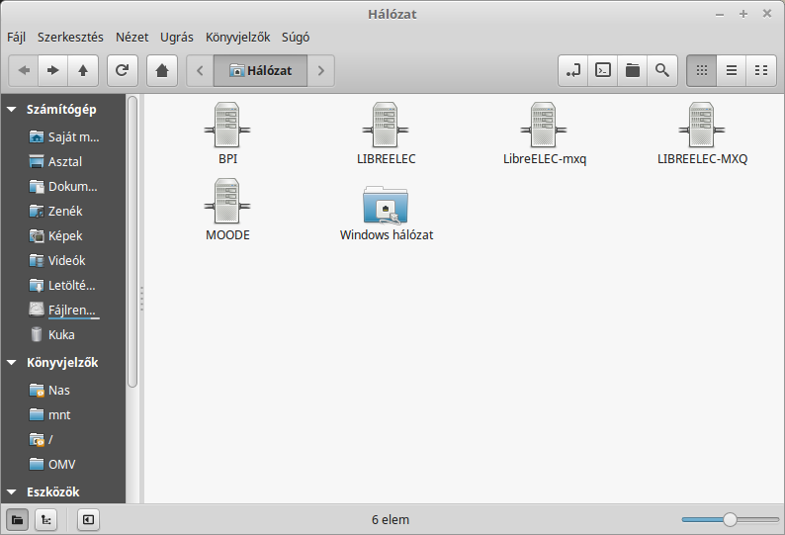Open the Súgó menu
785x535 pixels.
point(296,37)
